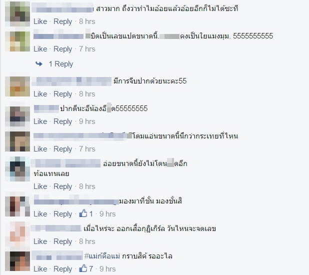This screenshot has width=309, height=275.
Task: Like the comment about เสื้อกฏิเกิร์ล
Action: tap(40, 241)
